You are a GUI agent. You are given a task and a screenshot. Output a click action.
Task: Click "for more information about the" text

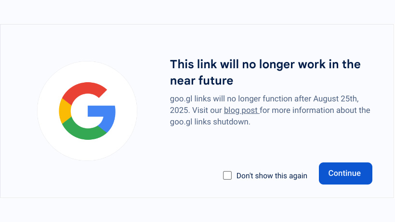(x=316, y=111)
